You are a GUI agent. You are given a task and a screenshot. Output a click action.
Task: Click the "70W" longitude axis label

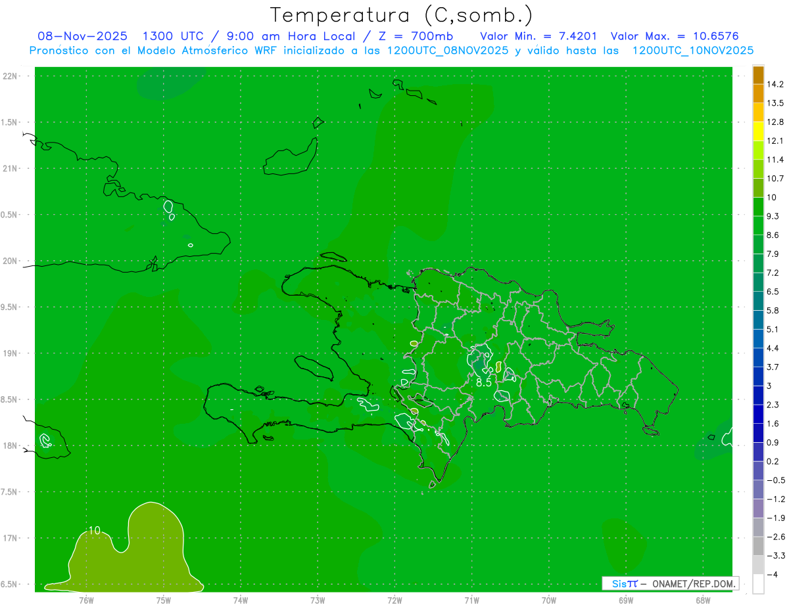point(549,600)
